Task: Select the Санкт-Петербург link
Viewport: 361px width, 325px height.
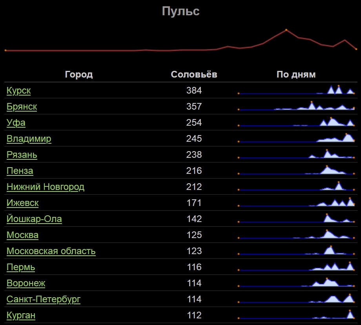Action: click(x=43, y=299)
